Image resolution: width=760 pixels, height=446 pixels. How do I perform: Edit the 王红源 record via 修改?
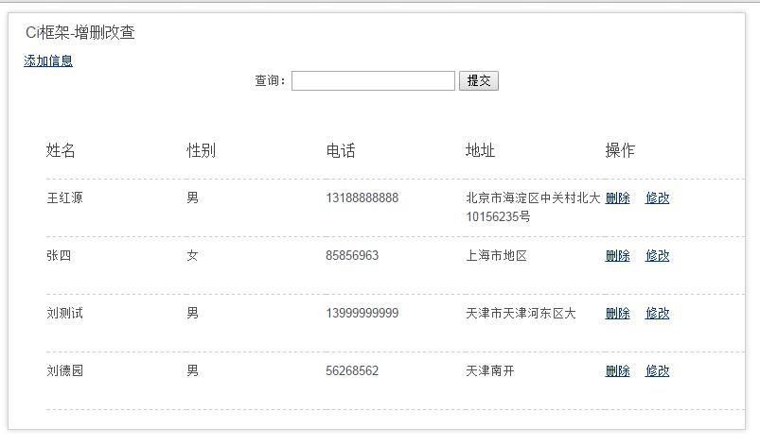click(x=657, y=197)
